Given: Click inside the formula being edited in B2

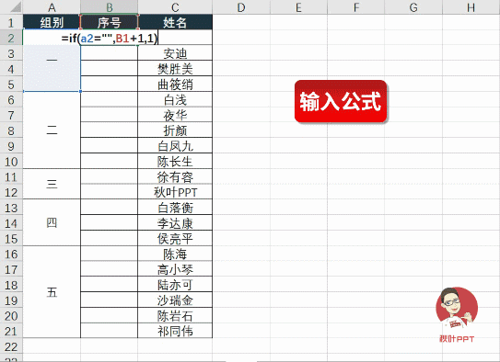Looking at the screenshot, I should tap(110, 39).
